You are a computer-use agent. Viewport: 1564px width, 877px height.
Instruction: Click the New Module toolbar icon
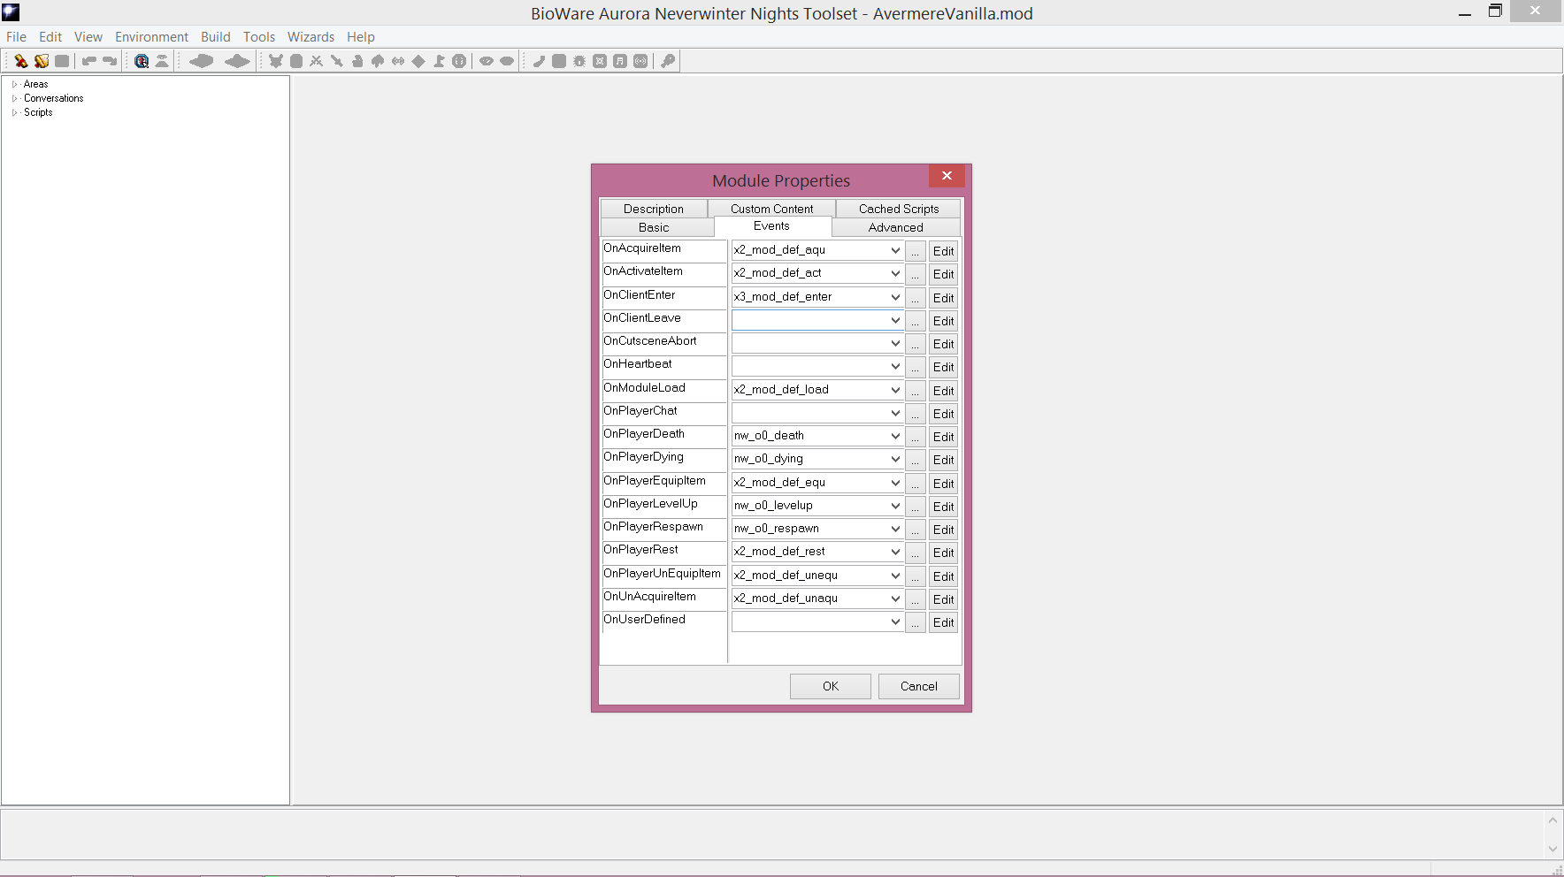(20, 61)
